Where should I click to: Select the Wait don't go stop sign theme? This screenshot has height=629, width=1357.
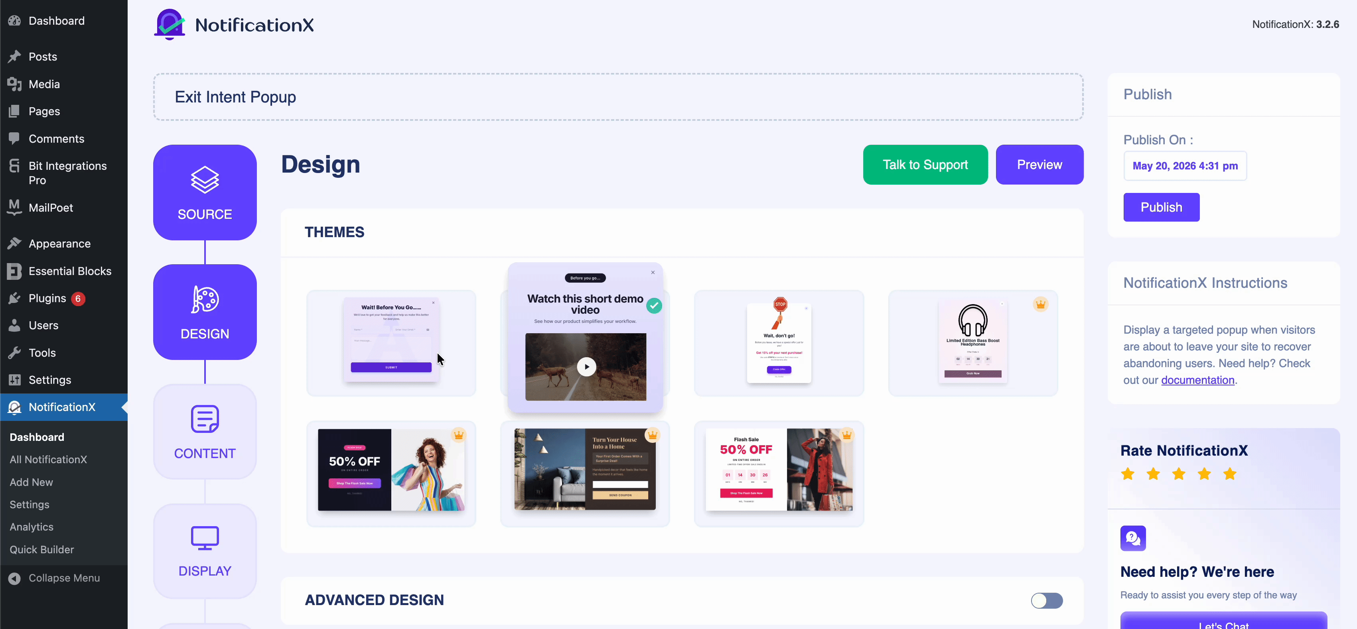tap(779, 343)
